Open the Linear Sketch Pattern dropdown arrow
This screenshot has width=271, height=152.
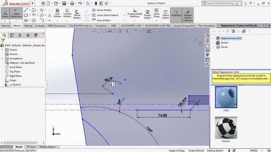coord(124,15)
